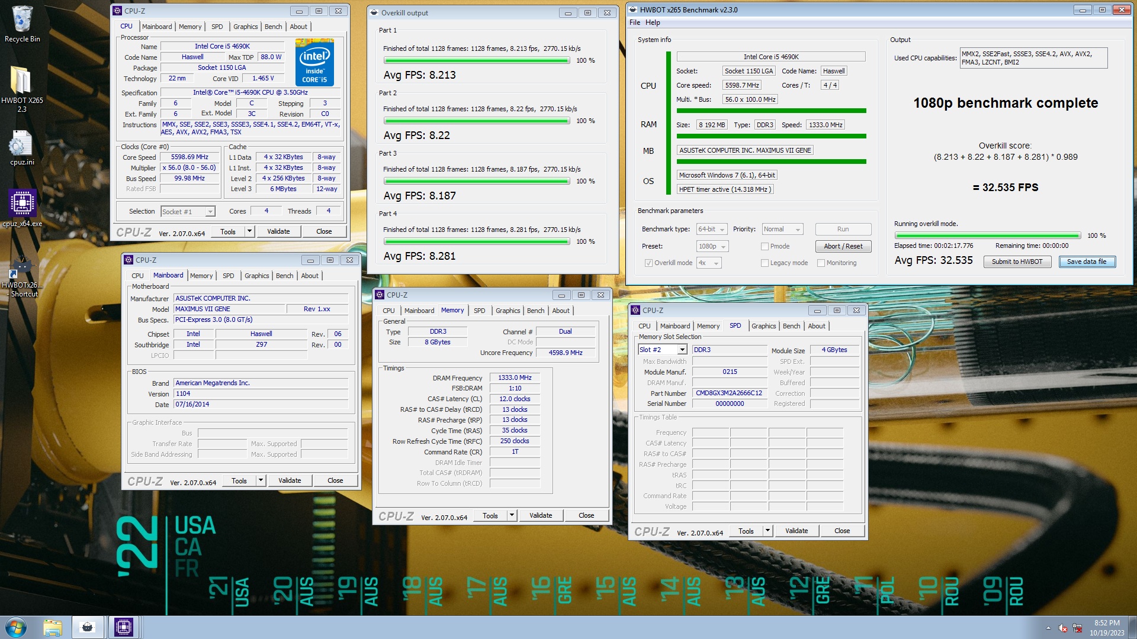Viewport: 1137px width, 639px height.
Task: Click the Core Speed 5598.69 MHz value
Action: 189,157
